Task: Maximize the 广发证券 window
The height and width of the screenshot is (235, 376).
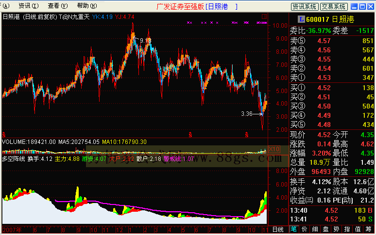Action: (362, 6)
